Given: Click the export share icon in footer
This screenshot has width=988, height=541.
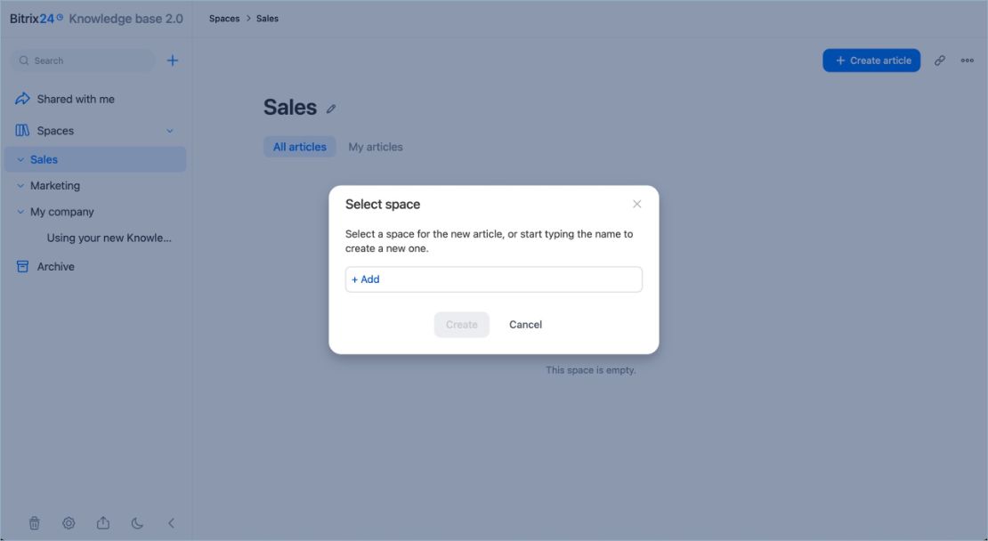Looking at the screenshot, I should click(x=102, y=522).
